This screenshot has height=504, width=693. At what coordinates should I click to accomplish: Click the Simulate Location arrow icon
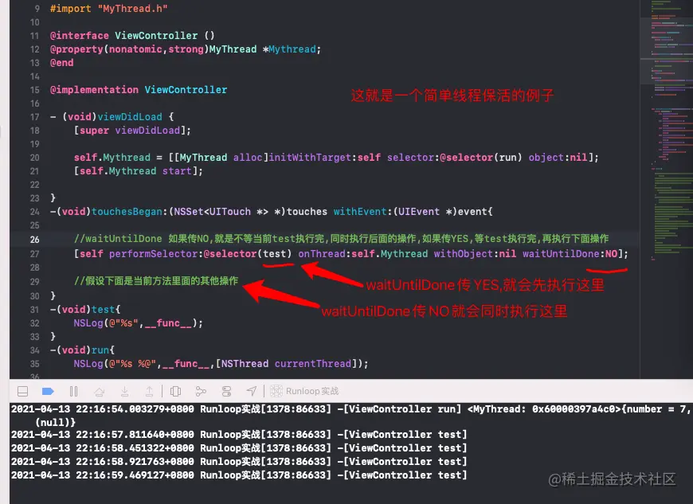point(252,391)
